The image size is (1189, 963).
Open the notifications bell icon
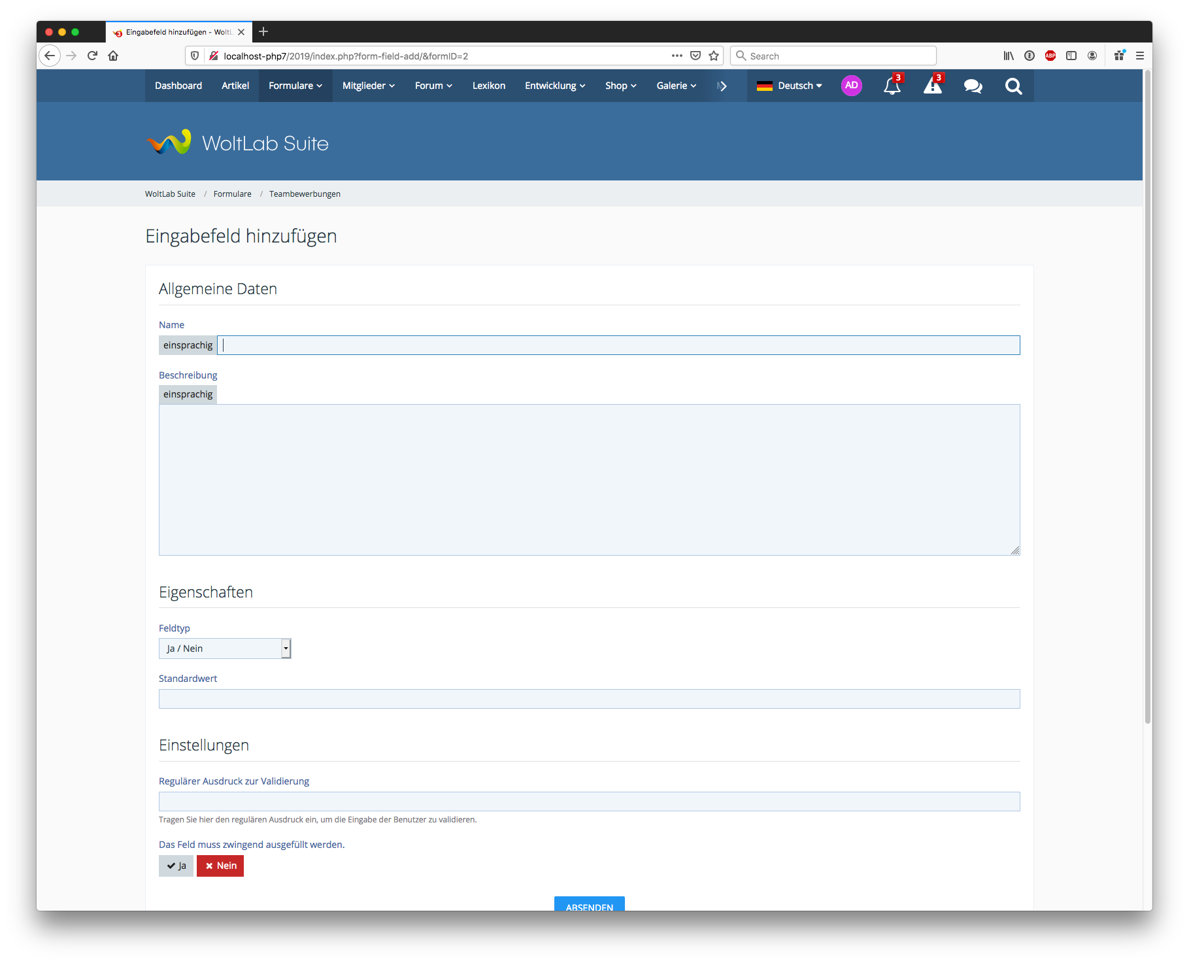892,86
